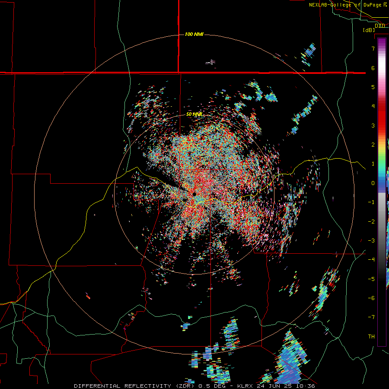Select the -7 value on the dB scale
The height and width of the screenshot is (389, 389).
pos(371,317)
